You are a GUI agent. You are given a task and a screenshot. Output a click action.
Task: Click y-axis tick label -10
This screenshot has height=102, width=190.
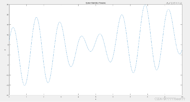click(x=7, y=75)
